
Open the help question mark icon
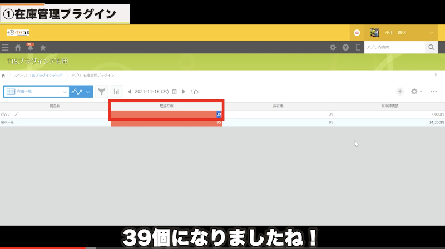tap(345, 48)
